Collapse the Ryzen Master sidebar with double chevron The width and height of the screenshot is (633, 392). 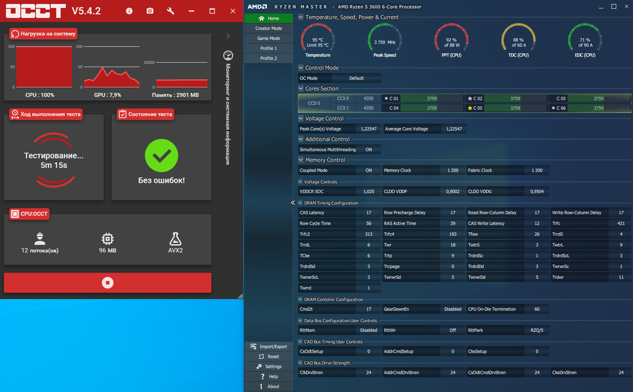293,203
